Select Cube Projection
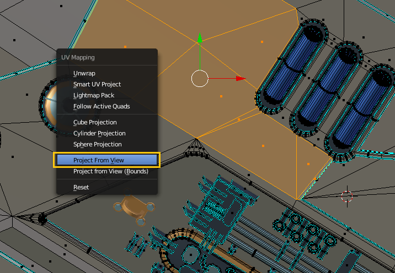The image size is (395, 273). pos(107,122)
